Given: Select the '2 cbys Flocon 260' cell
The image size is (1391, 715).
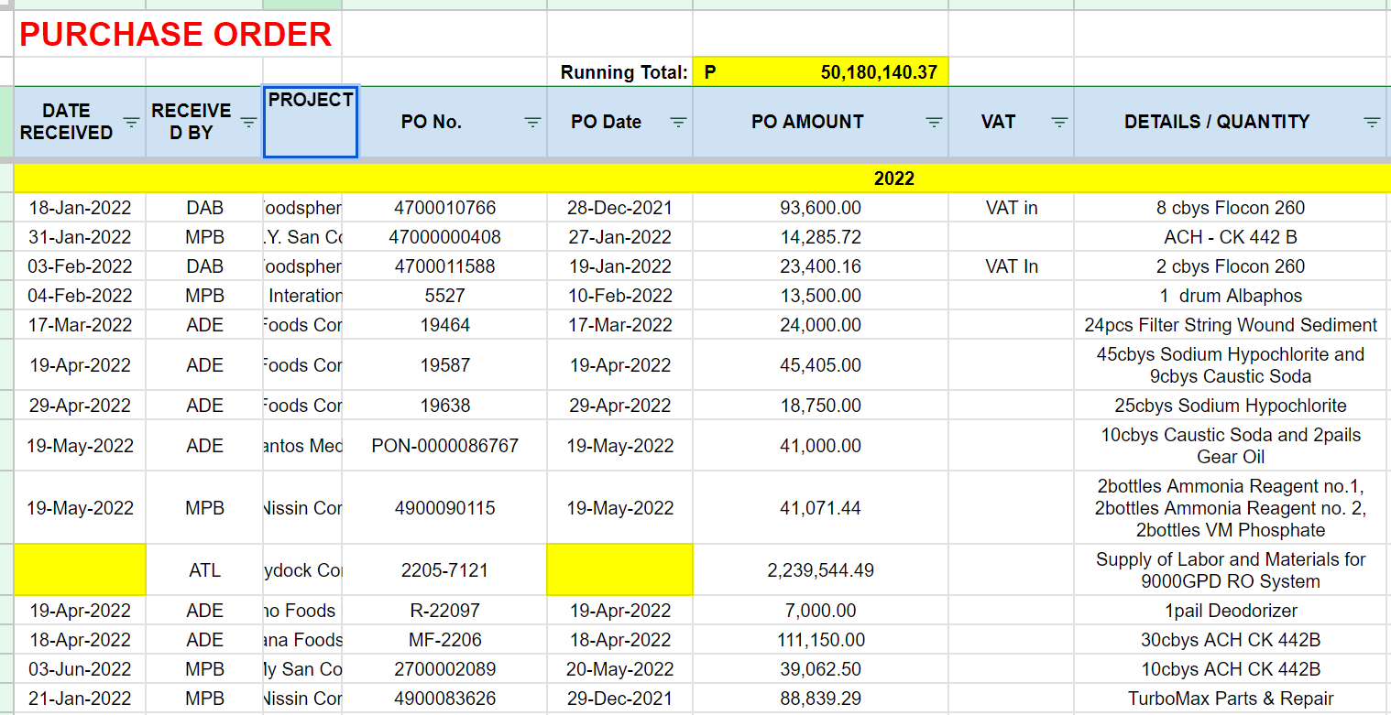Looking at the screenshot, I should [1231, 266].
